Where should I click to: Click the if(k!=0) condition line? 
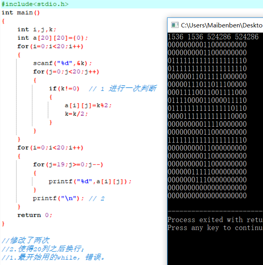tap(64, 89)
